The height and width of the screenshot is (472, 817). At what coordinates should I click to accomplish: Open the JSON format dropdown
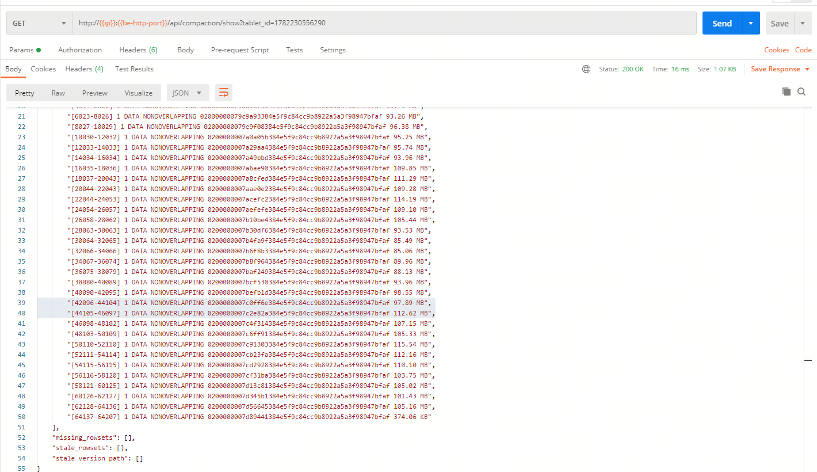pos(188,93)
